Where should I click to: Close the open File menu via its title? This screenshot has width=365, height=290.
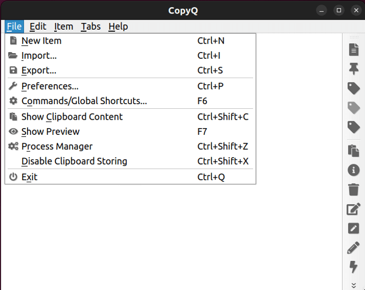pos(14,27)
